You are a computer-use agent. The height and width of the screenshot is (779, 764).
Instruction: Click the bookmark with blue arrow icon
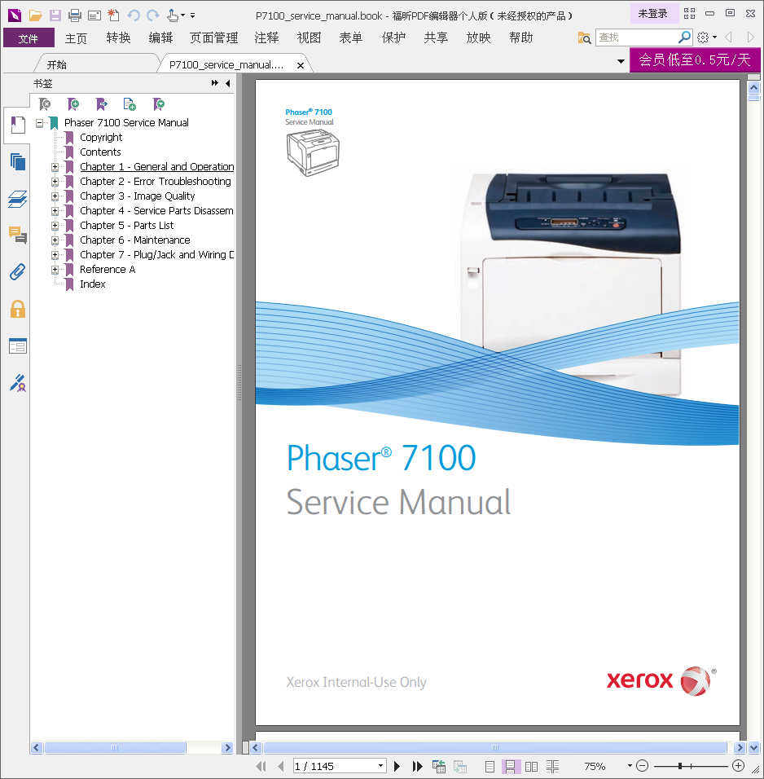coord(101,103)
